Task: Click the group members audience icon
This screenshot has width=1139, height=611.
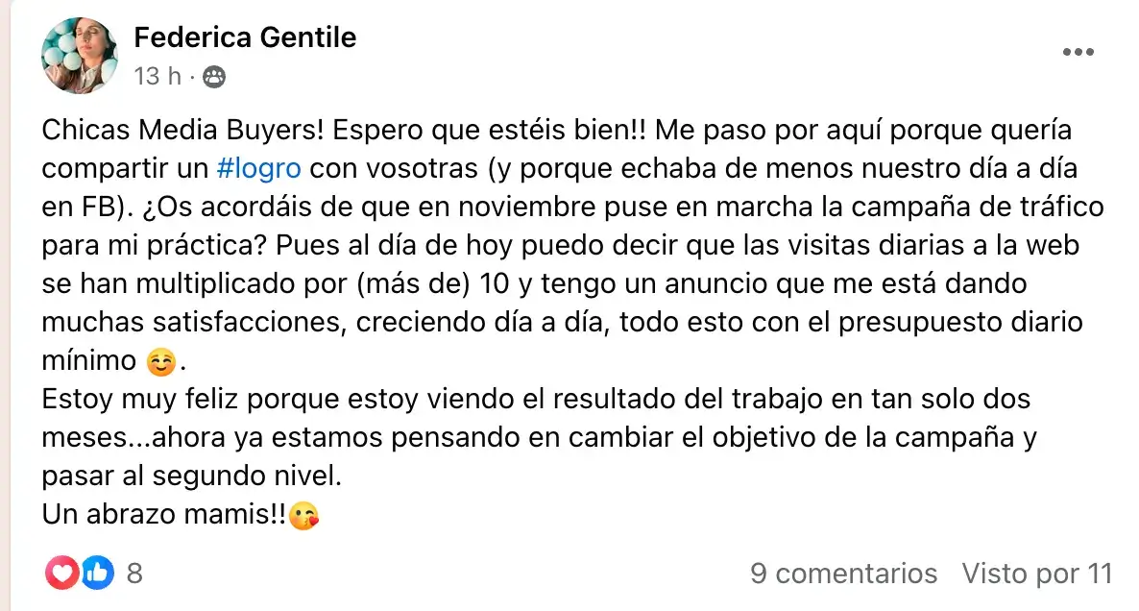Action: [x=214, y=77]
